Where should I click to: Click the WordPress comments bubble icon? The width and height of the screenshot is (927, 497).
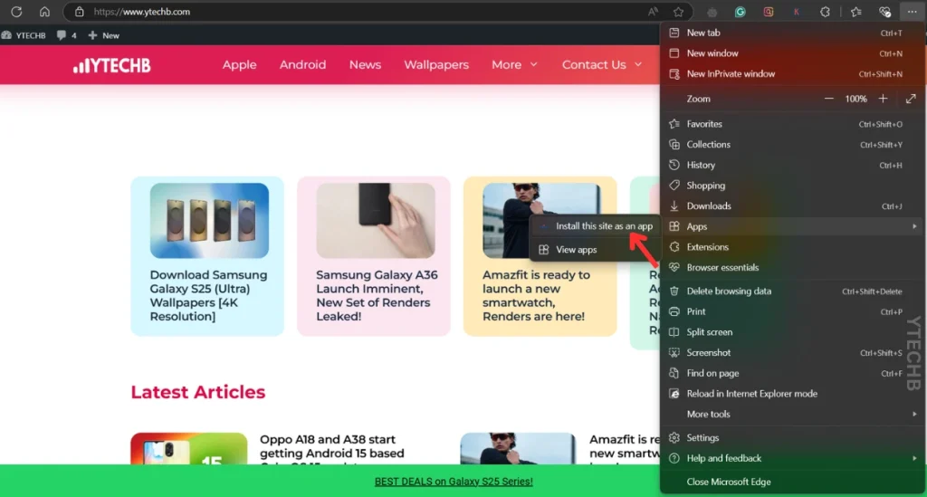tap(61, 35)
